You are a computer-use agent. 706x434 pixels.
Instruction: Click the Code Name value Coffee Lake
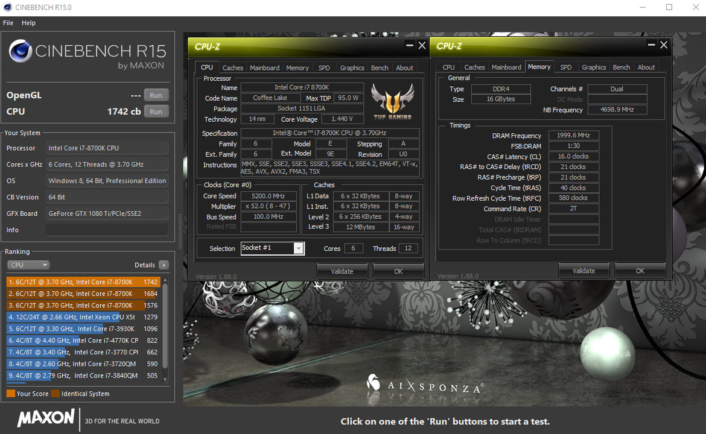[270, 98]
